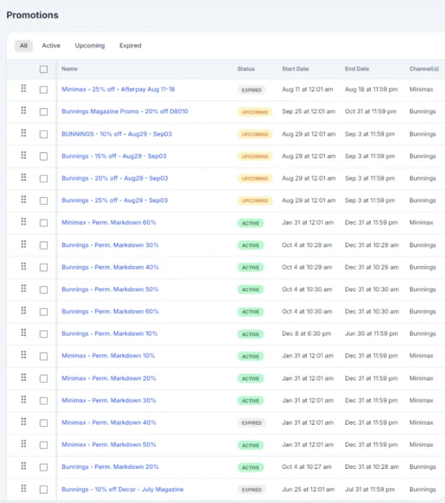Image resolution: width=445 pixels, height=503 pixels.
Task: Select checkbox for Bunnings Perm. Markdown 50%
Action: 43,290
